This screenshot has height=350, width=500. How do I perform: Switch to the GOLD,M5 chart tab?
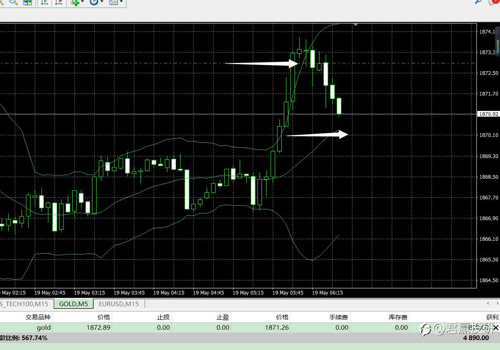[74, 304]
